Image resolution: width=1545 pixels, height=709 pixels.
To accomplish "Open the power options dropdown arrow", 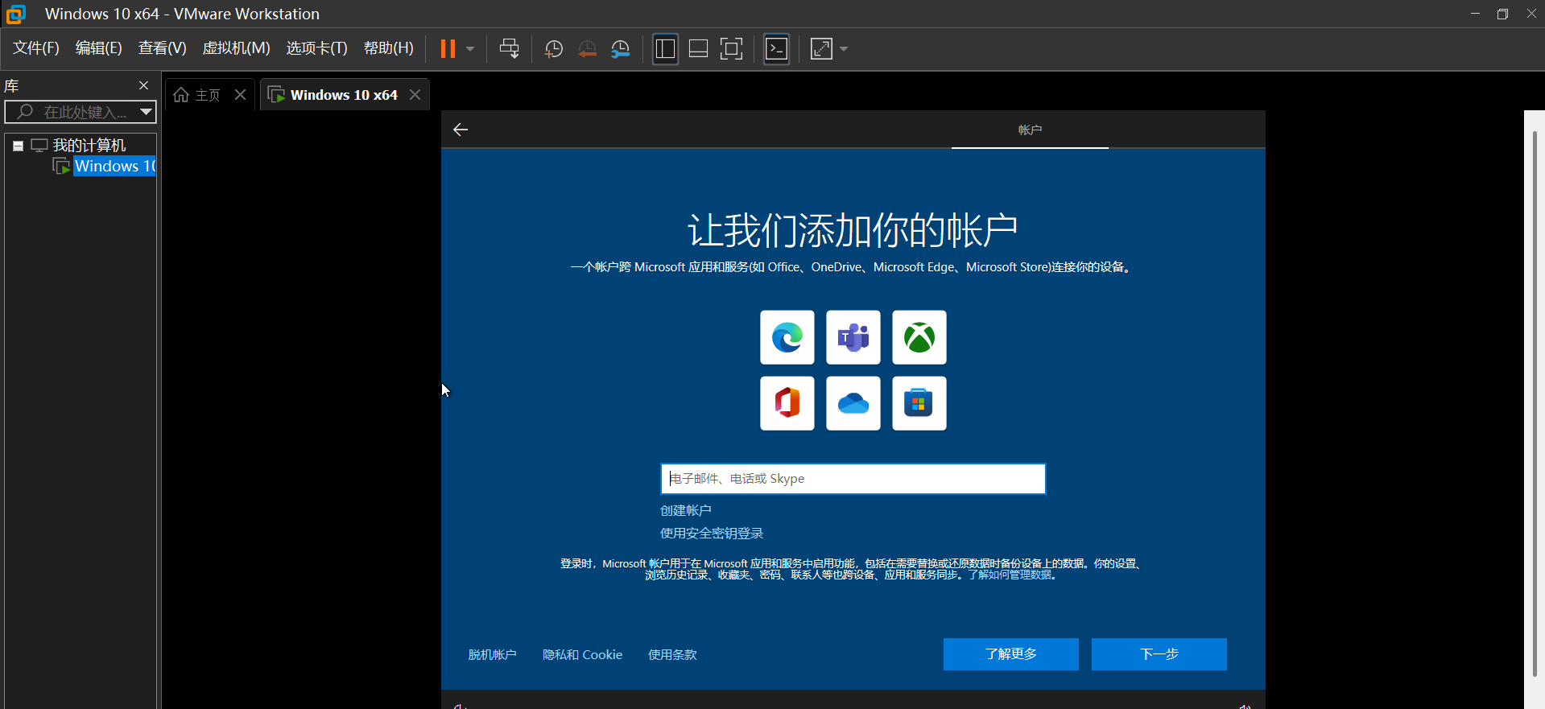I will click(x=470, y=49).
